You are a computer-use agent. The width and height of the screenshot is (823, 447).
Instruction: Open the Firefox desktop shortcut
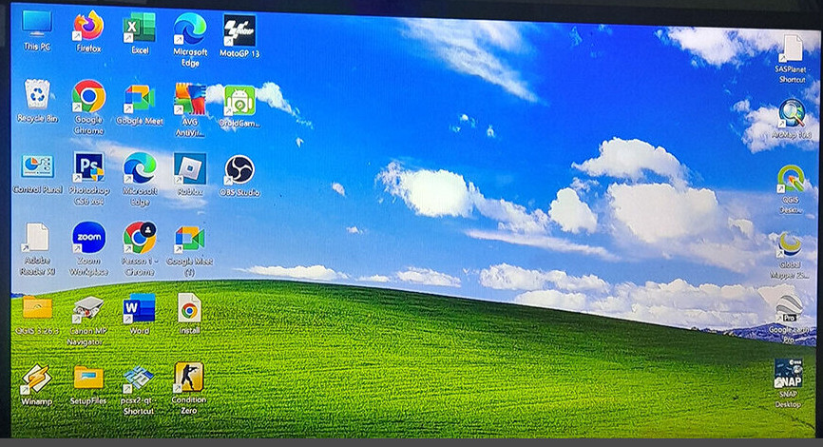(88, 27)
